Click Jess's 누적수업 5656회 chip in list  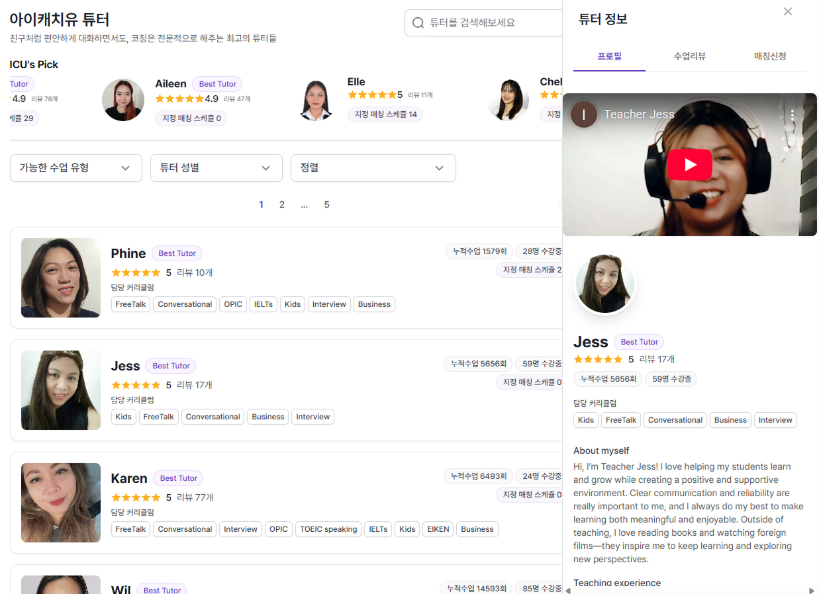[x=478, y=364]
